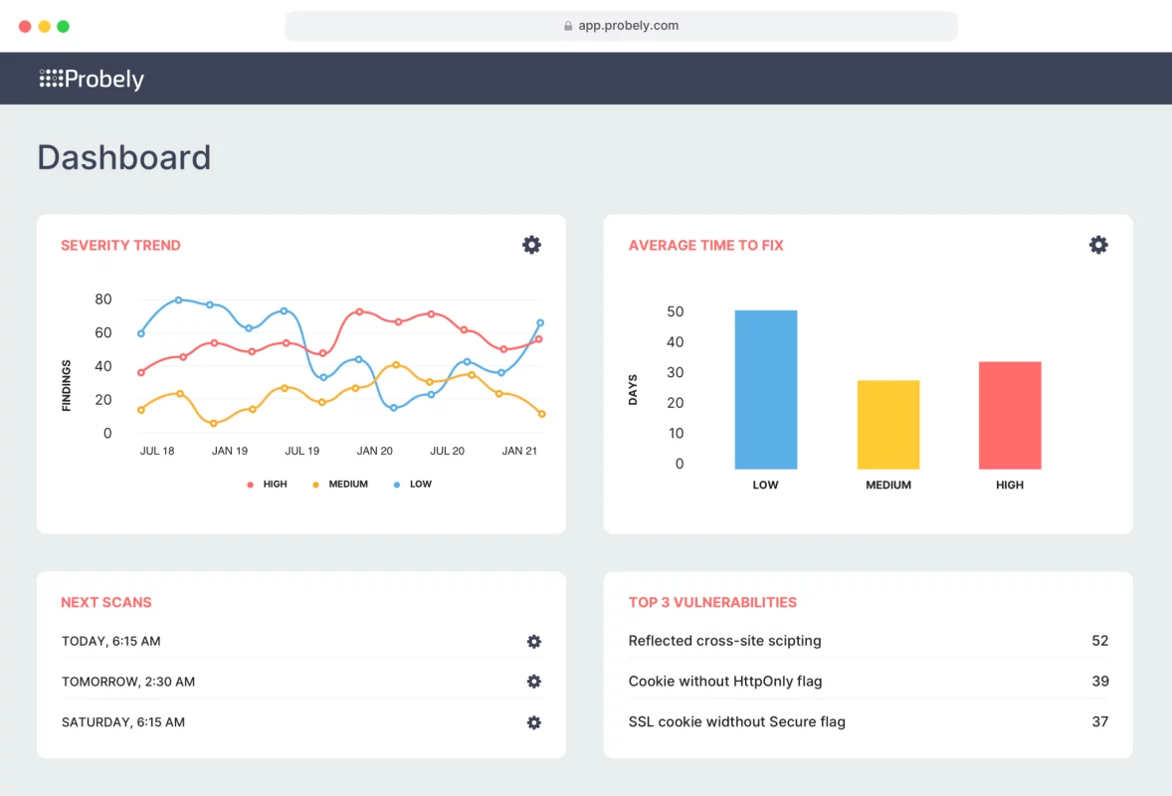Toggle LOW series in chart legend
Viewport: 1172px width, 796px height.
413,485
